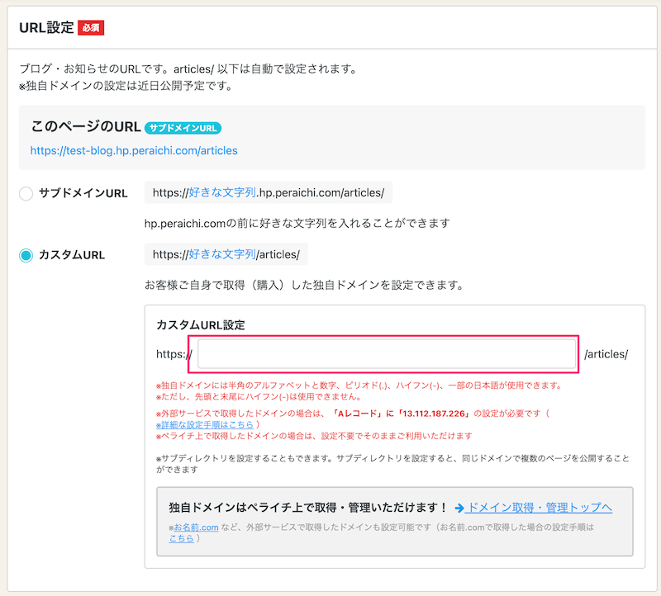The width and height of the screenshot is (661, 596).
Task: Click the こちら link below お名前.com
Action: 181,538
